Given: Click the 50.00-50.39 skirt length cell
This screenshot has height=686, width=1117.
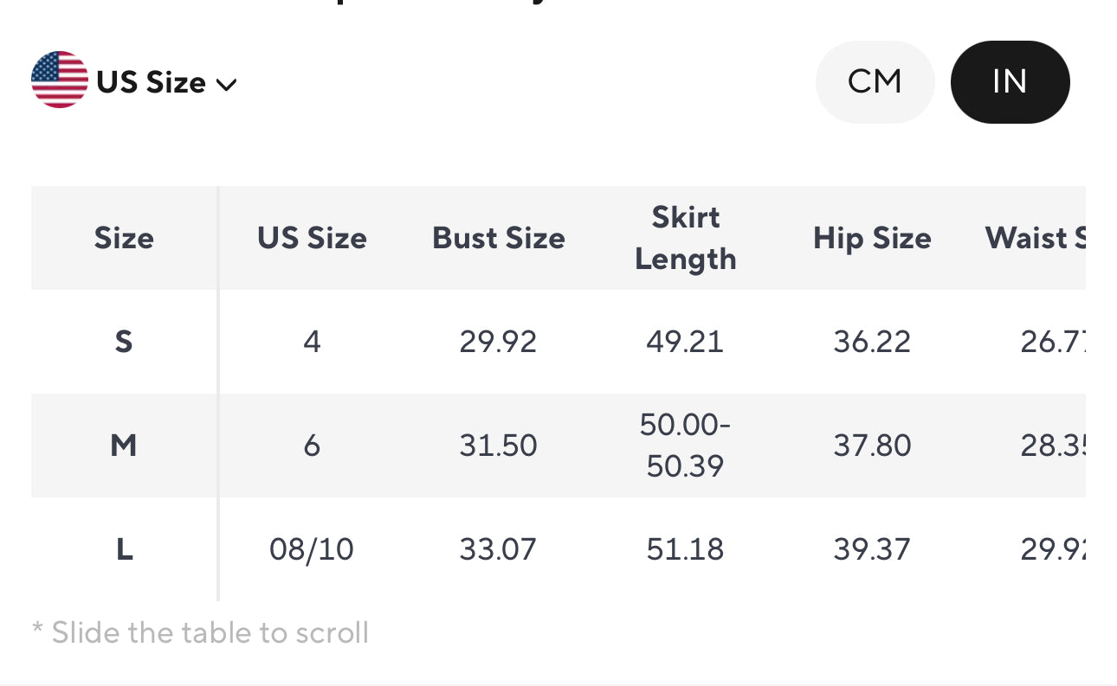Looking at the screenshot, I should coord(685,446).
